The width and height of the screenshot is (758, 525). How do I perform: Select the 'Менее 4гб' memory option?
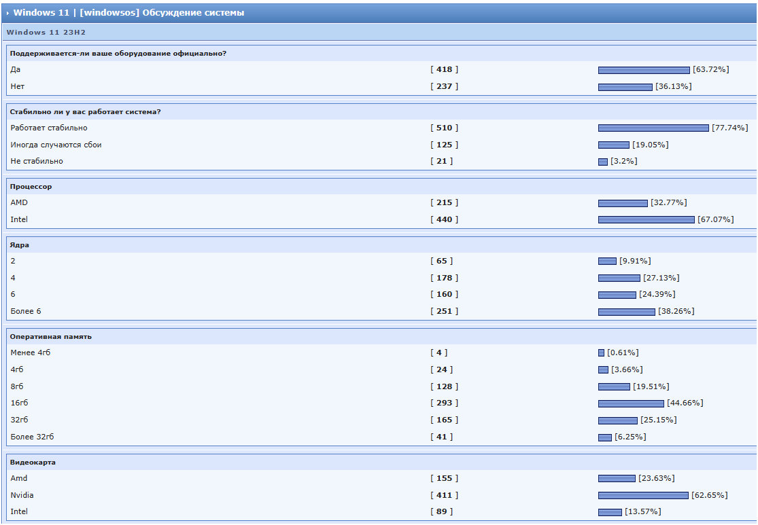31,353
